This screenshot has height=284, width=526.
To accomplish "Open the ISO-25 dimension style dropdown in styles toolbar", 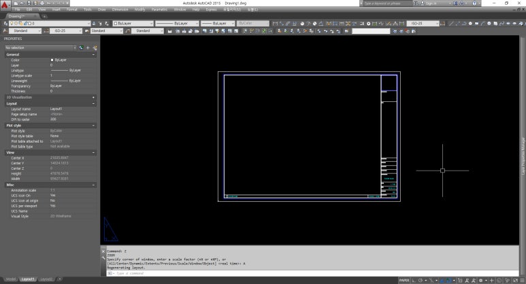I will click(66, 31).
